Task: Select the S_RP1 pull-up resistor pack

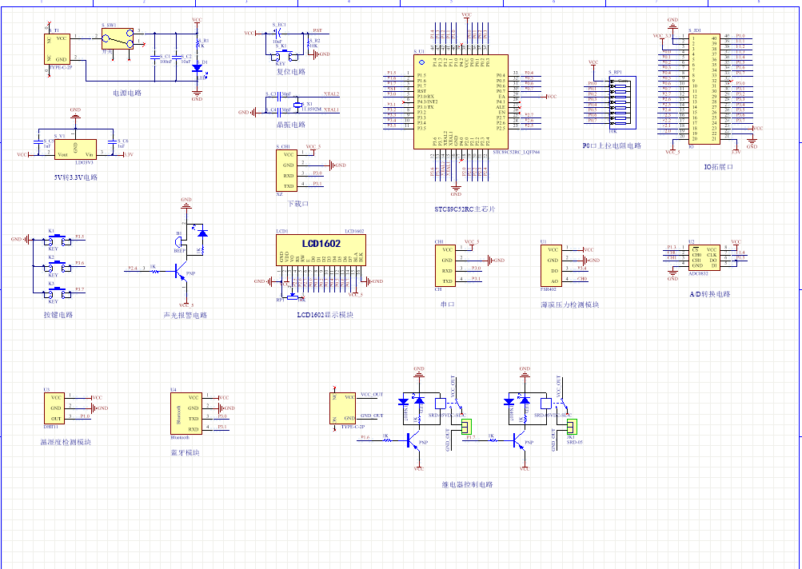Action: tap(621, 104)
